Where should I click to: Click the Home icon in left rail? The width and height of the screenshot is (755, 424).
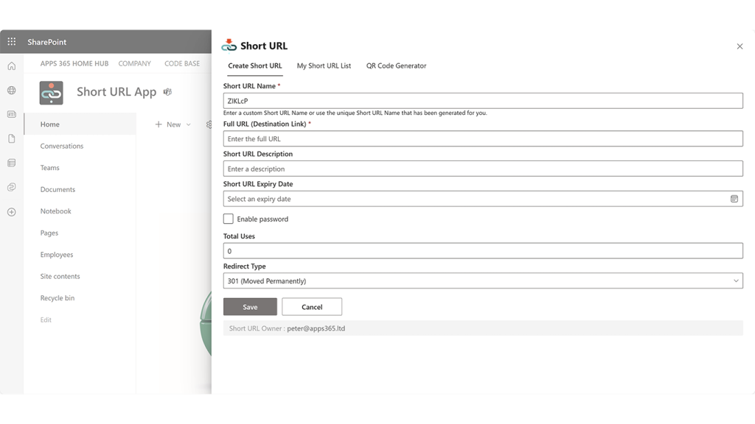click(x=12, y=66)
